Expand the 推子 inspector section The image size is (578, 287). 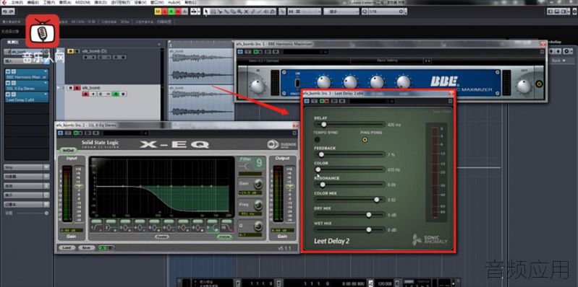click(27, 195)
